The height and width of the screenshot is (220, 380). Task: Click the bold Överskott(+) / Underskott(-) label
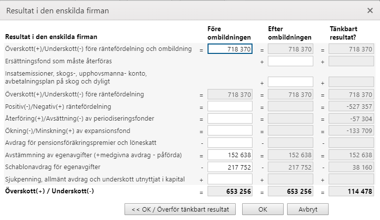coord(49,191)
